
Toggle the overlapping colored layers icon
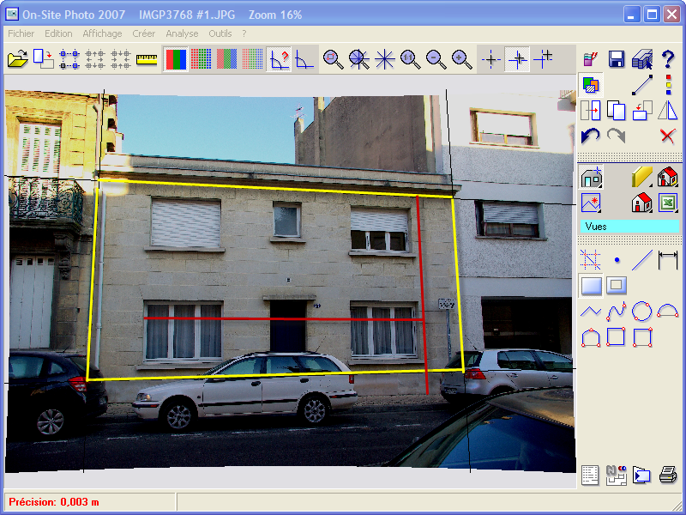click(x=591, y=85)
